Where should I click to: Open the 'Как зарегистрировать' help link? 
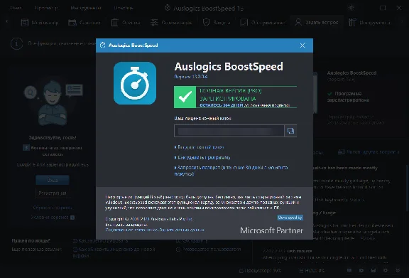100,241
